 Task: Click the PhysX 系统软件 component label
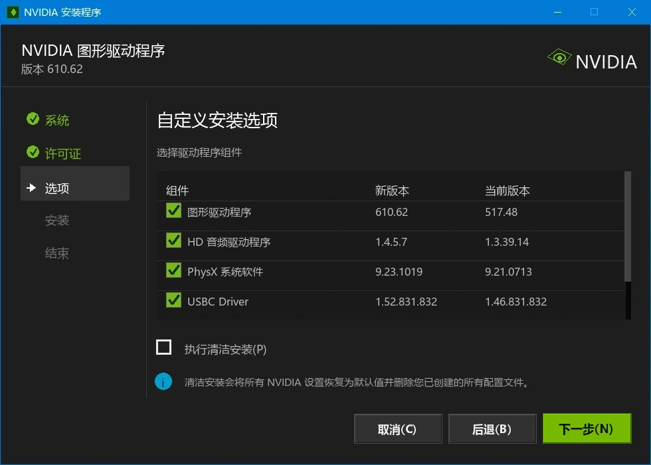225,272
